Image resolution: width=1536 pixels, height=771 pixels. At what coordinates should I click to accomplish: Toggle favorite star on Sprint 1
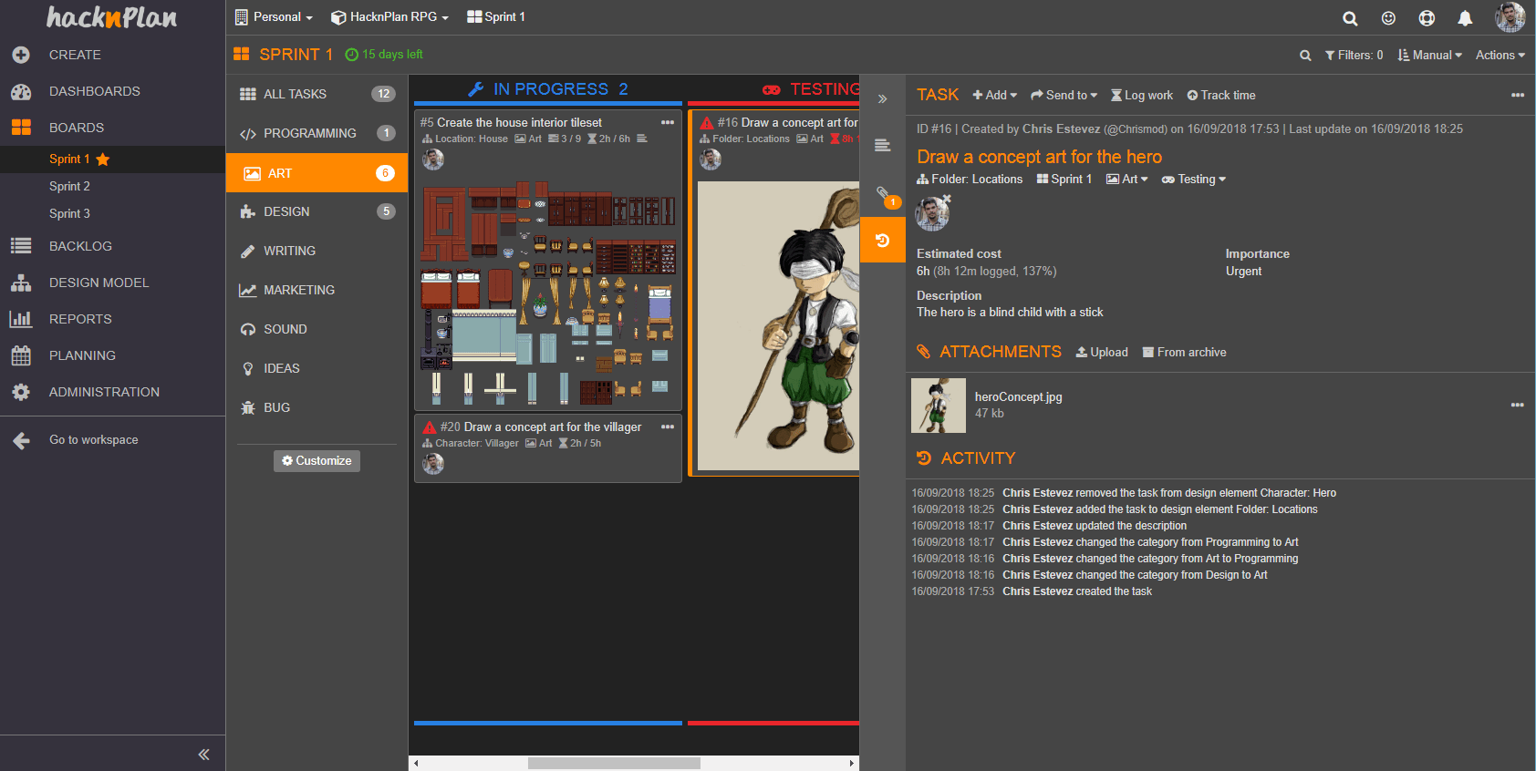103,159
